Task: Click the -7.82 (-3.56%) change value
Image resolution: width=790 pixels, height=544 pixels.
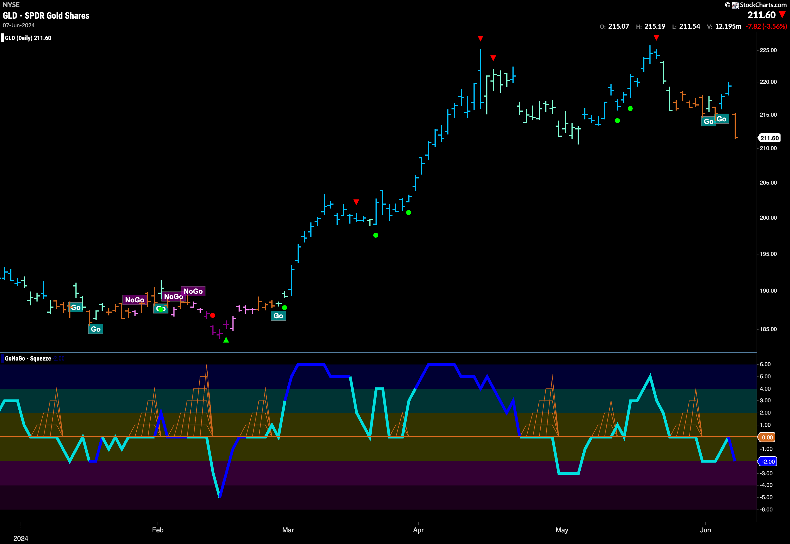Action: tap(766, 26)
